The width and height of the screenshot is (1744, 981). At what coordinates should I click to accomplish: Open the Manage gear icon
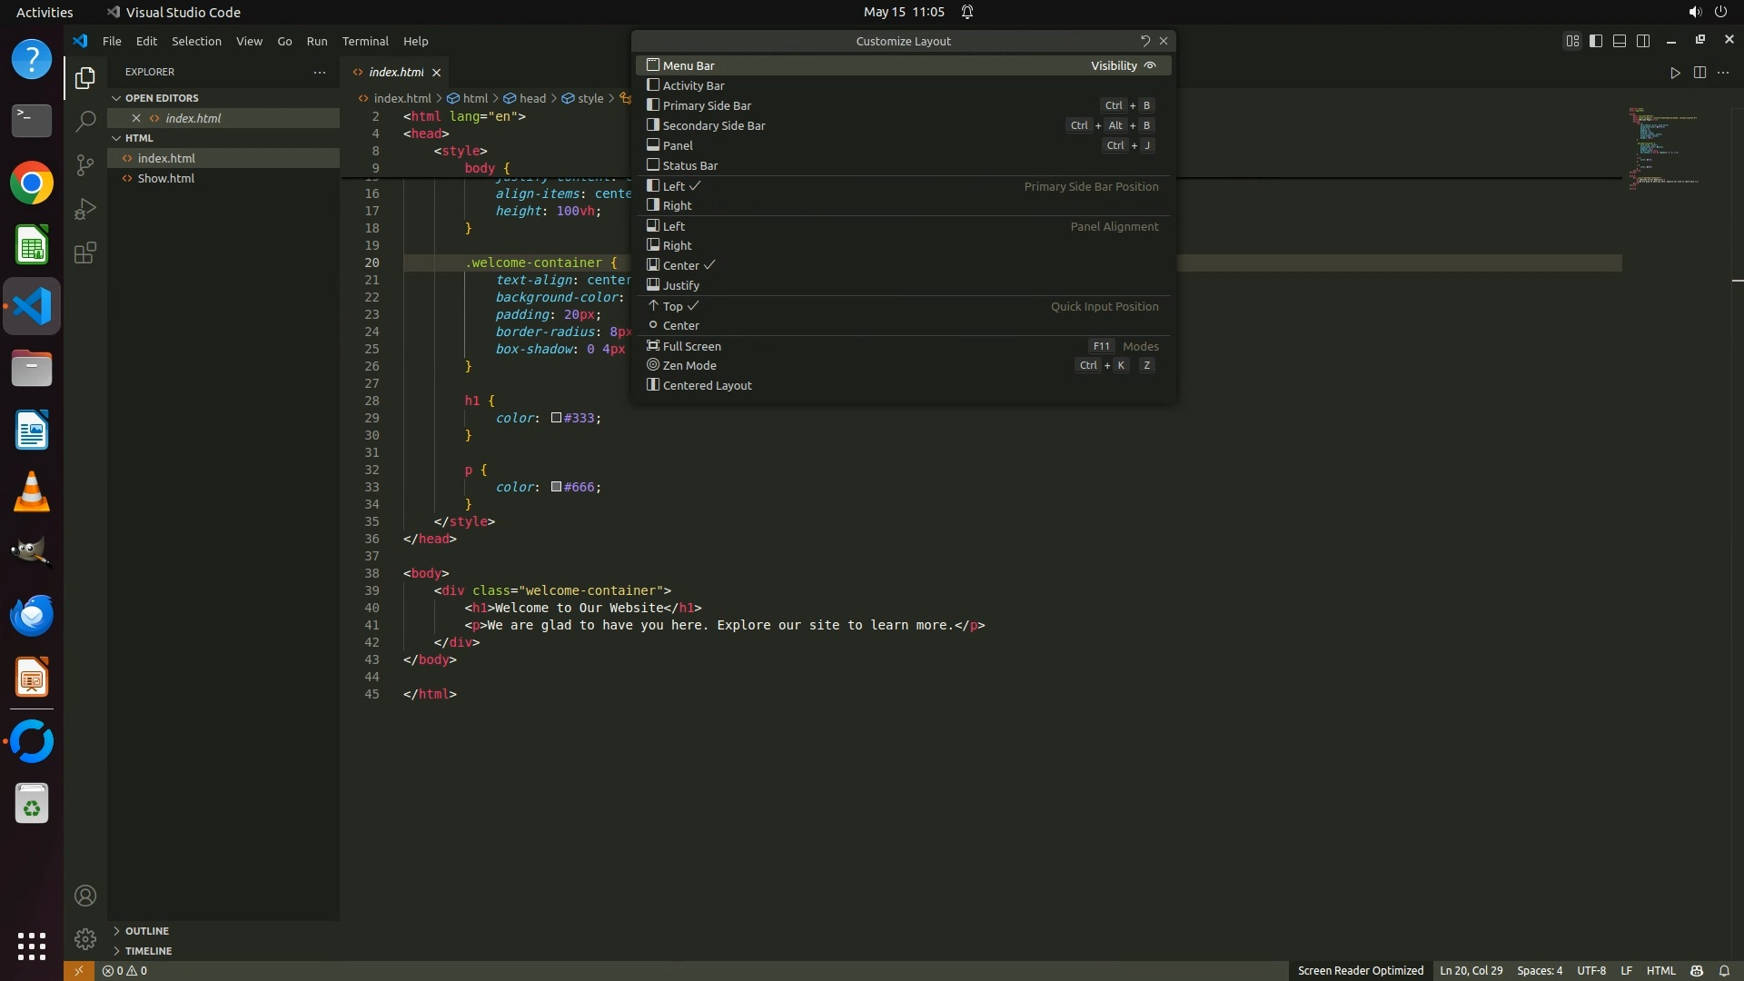pyautogui.click(x=85, y=938)
